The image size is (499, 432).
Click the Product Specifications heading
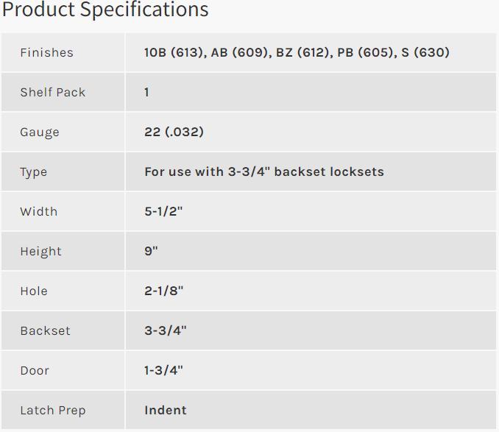[105, 10]
